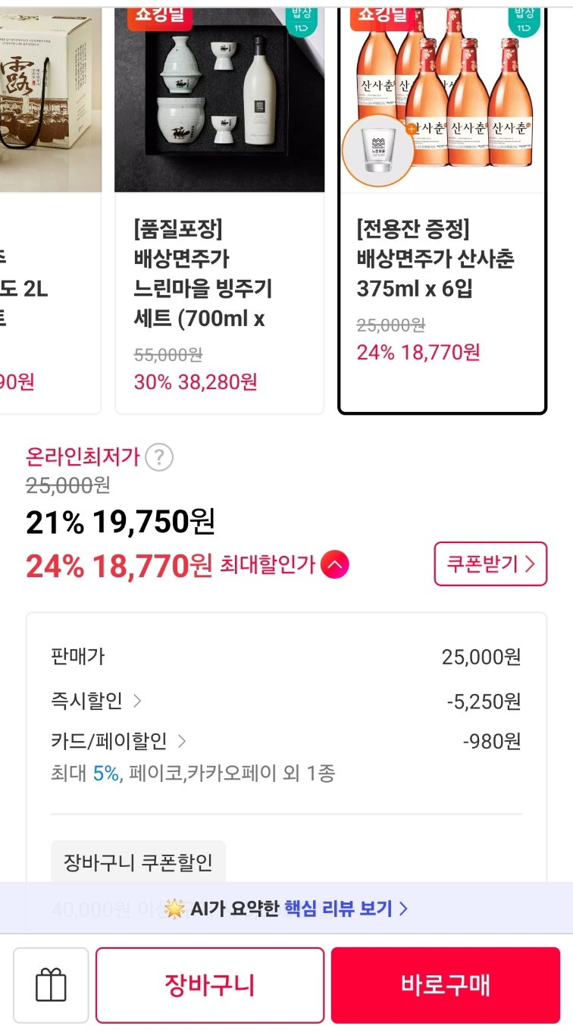This screenshot has height=1036, width=573.
Task: Open the [전용잔 증정] 배상면주가 산사춘 title
Action: tap(436, 259)
